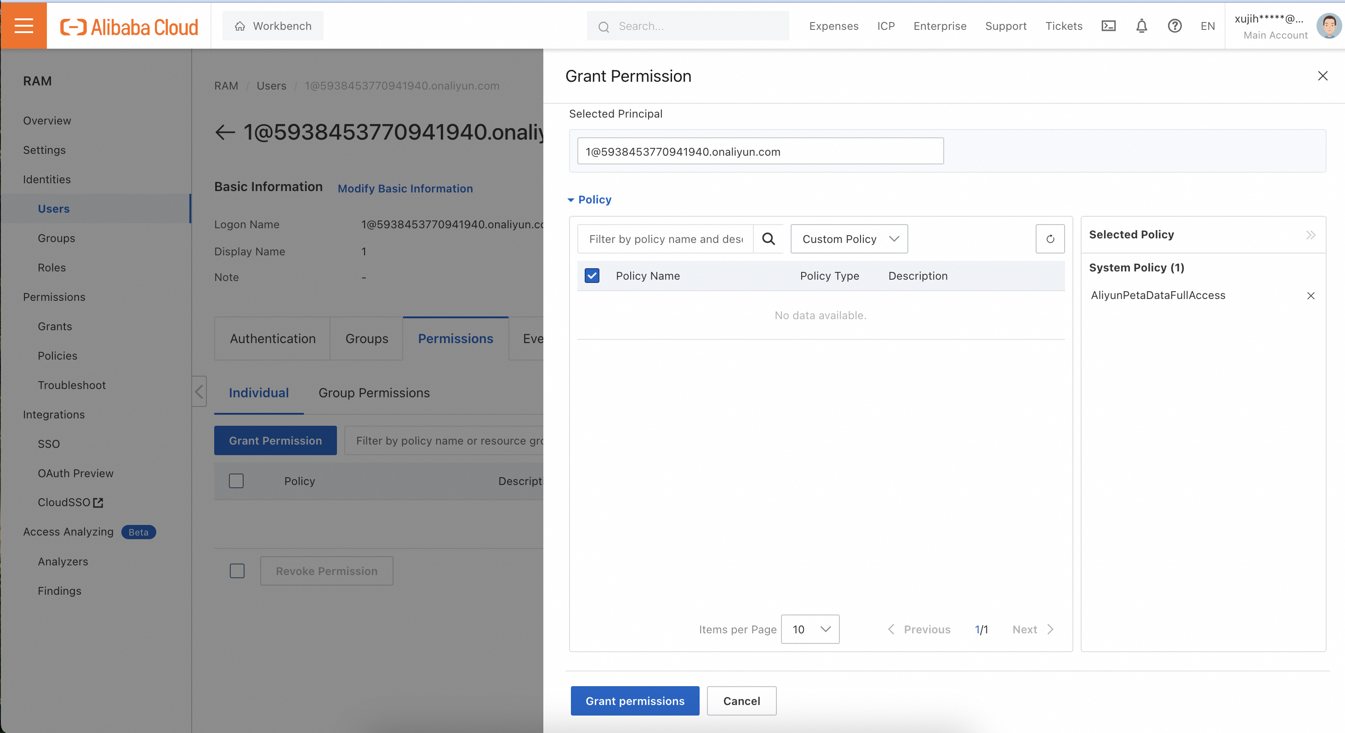
Task: Open the EN language selector
Action: tap(1207, 26)
